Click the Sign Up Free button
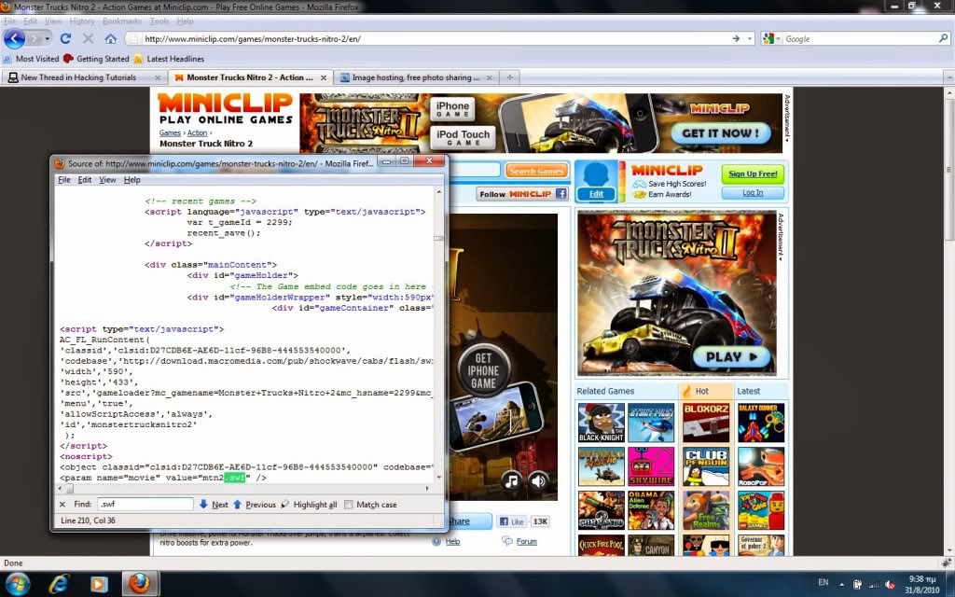The height and width of the screenshot is (597, 955). click(753, 174)
